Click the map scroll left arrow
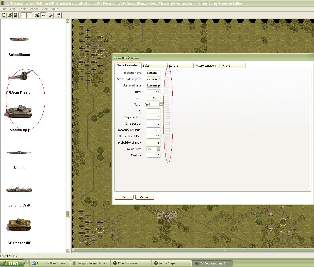 click(x=74, y=250)
